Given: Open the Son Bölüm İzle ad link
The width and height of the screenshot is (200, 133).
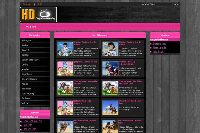Looking at the screenshot, I should coord(32,121).
